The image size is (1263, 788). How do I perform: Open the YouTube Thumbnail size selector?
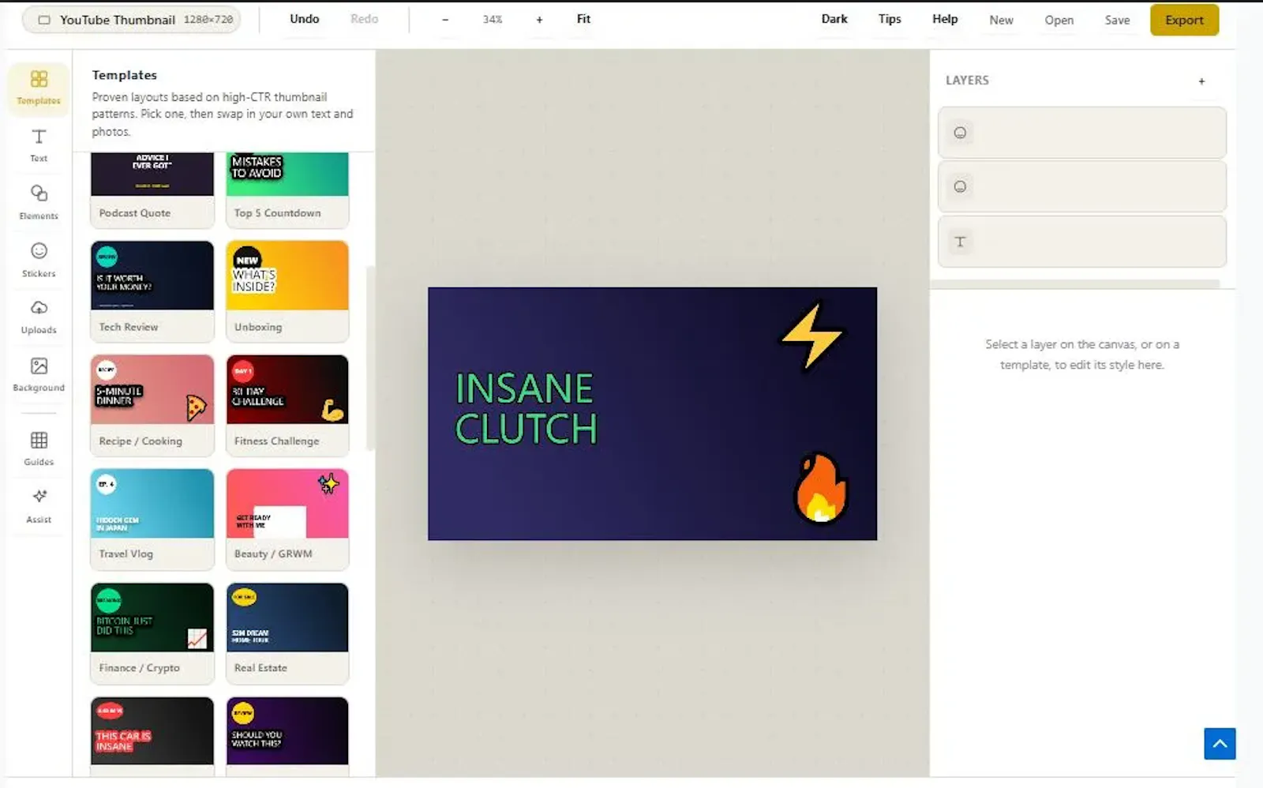(x=131, y=20)
